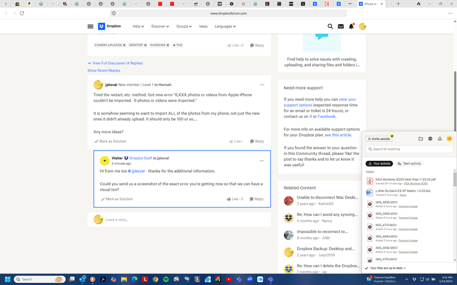Open related thread 'Dropbox Backup: Desktop and...'
Image resolution: width=457 pixels, height=285 pixels.
pyautogui.click(x=326, y=249)
